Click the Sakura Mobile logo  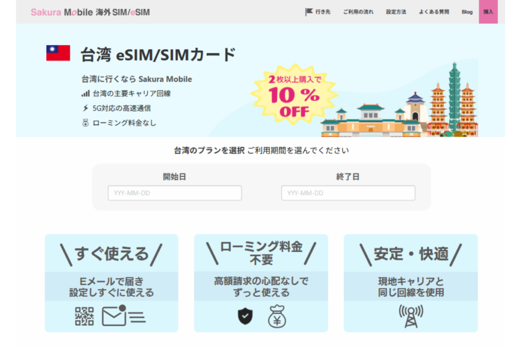(90, 12)
